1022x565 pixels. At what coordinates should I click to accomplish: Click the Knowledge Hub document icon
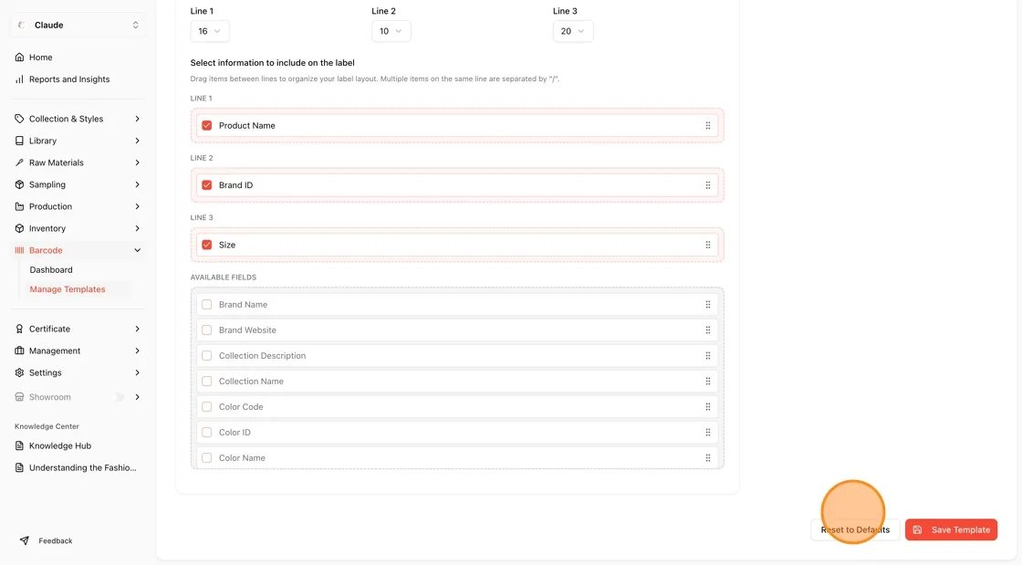(19, 445)
